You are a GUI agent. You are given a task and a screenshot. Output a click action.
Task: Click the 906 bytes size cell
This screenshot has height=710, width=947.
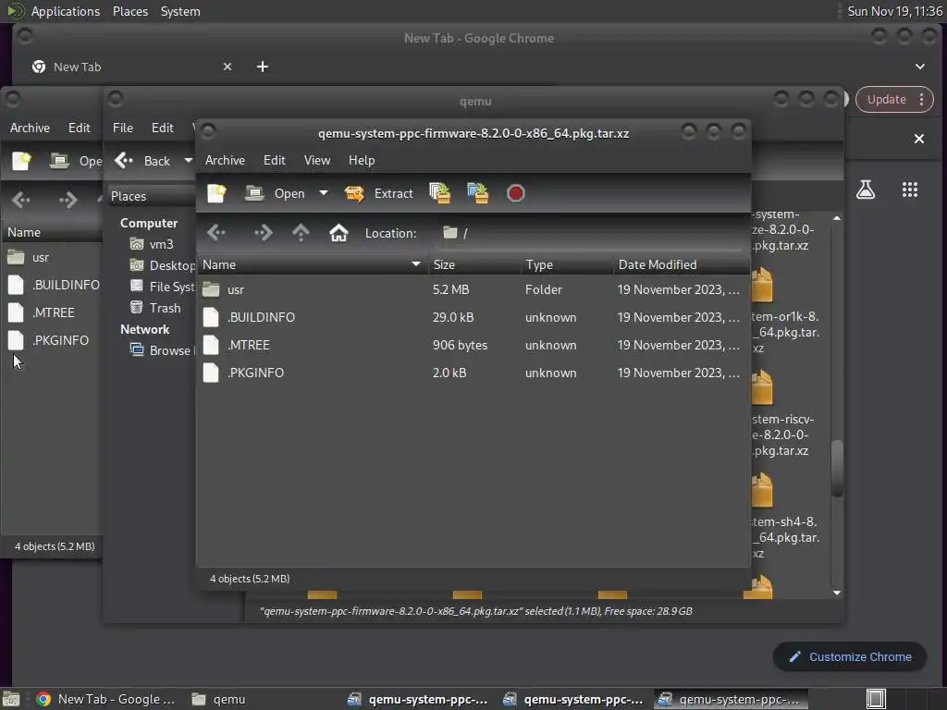point(460,346)
